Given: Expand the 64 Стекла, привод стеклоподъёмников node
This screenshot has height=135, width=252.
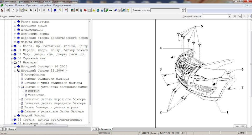Looking at the screenshot, I should (x=12, y=120).
